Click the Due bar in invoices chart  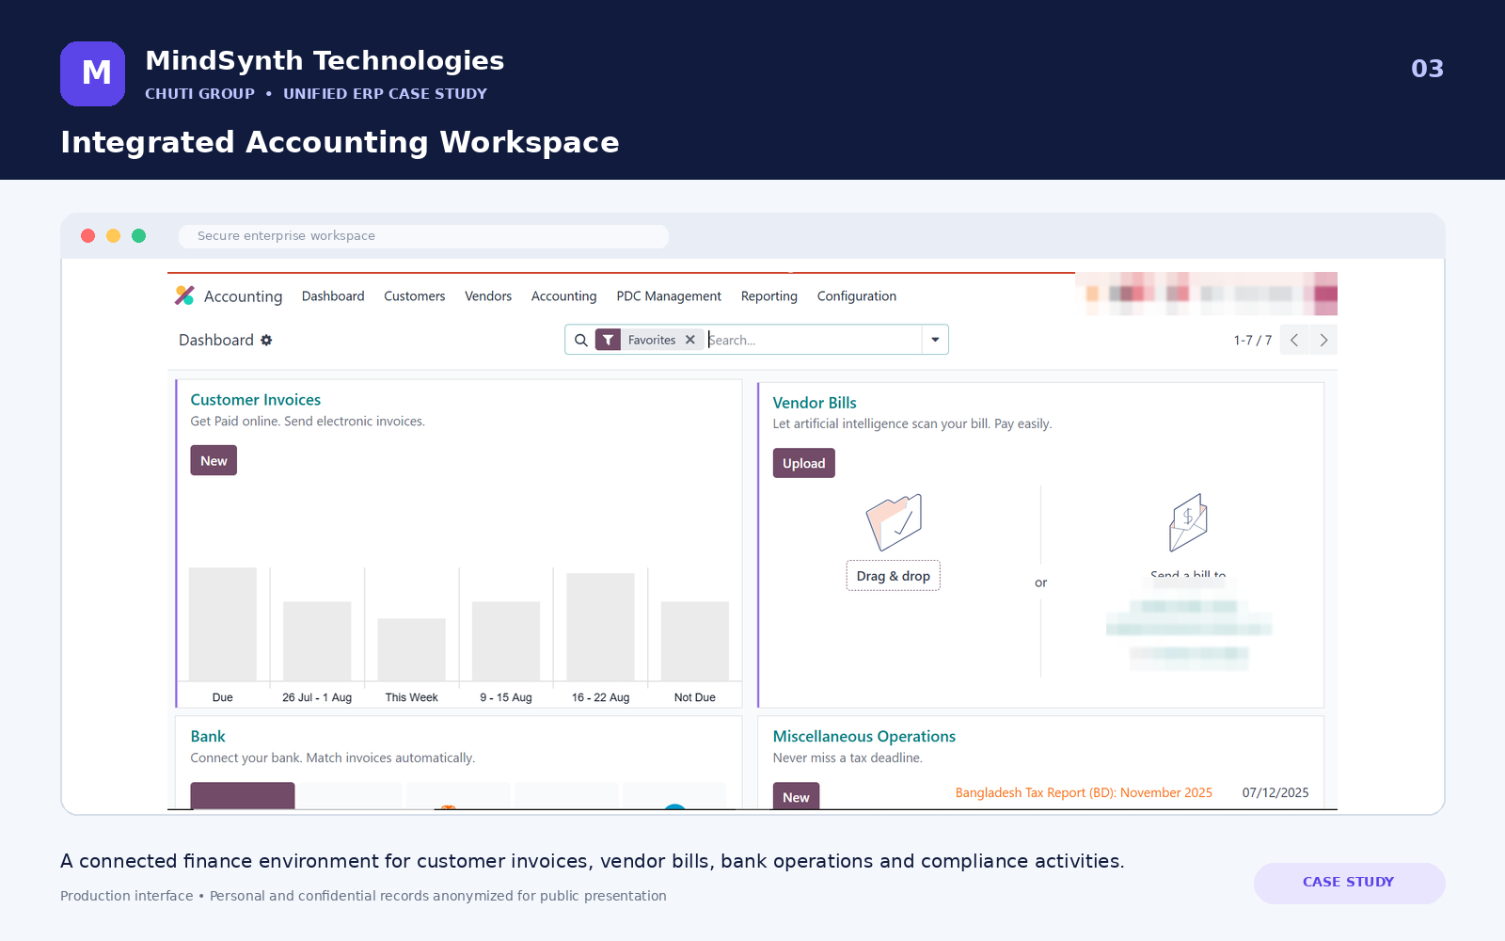click(223, 624)
